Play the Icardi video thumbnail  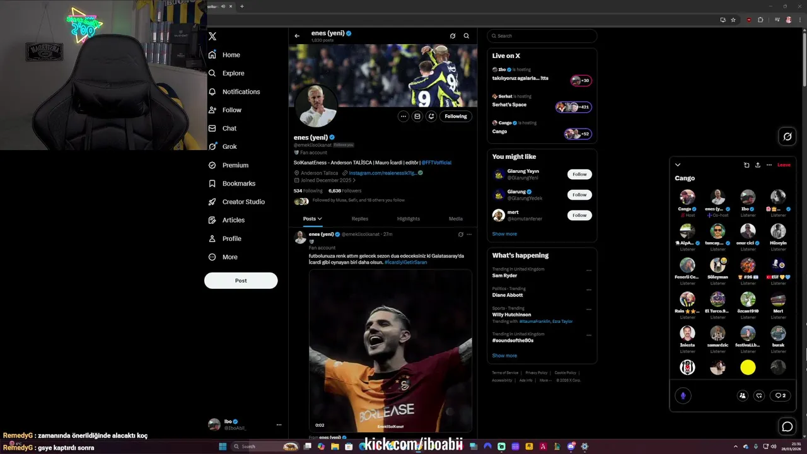(x=390, y=351)
